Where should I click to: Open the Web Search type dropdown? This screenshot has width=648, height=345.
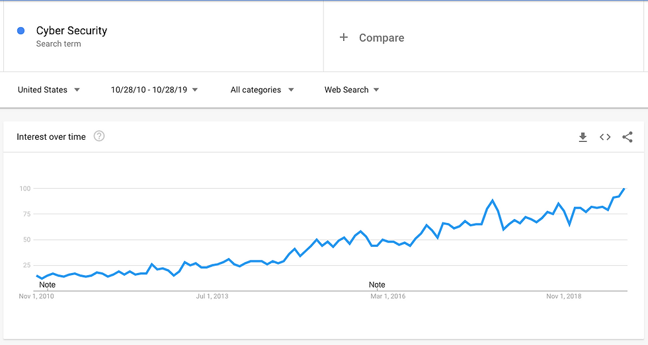click(352, 90)
